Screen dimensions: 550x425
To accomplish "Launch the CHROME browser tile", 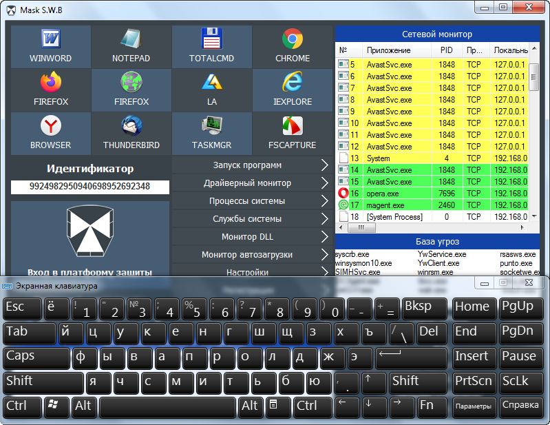I will 293,46.
